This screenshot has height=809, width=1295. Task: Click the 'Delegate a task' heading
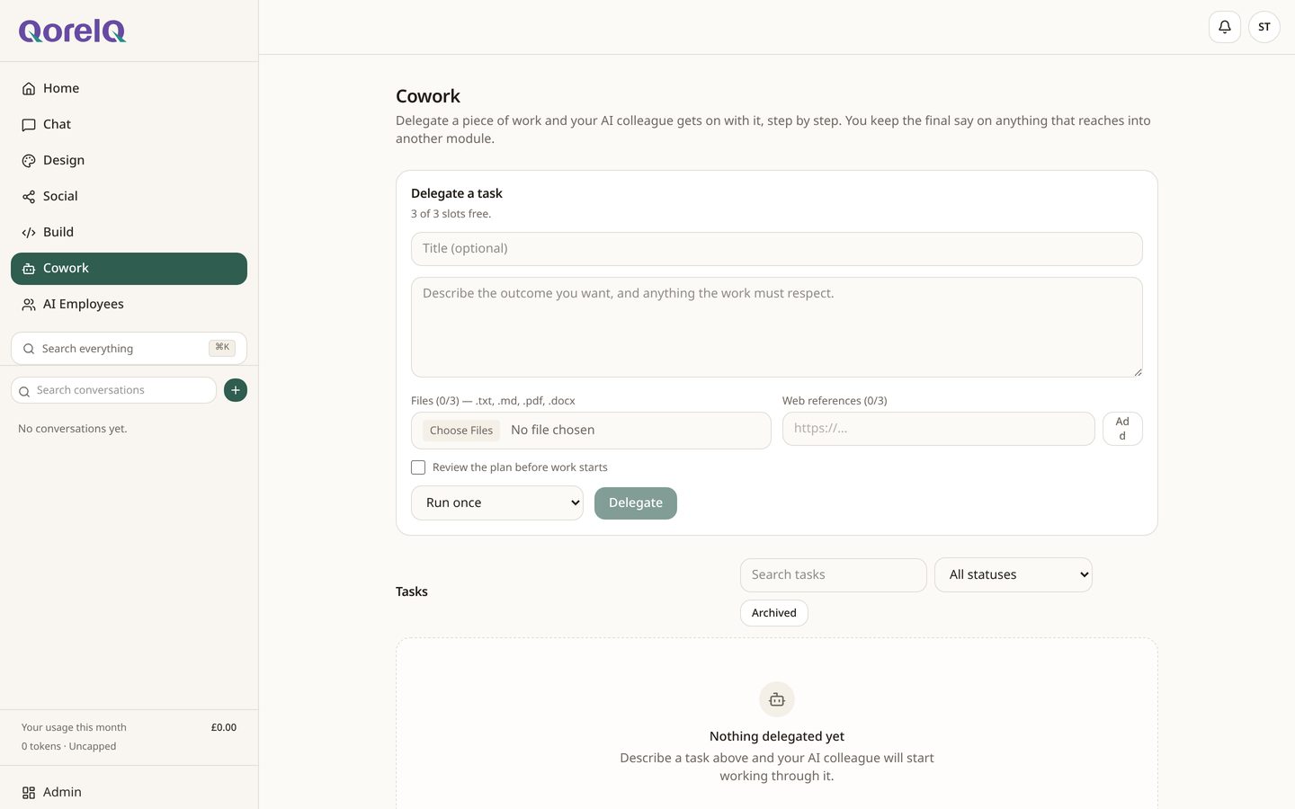[457, 193]
